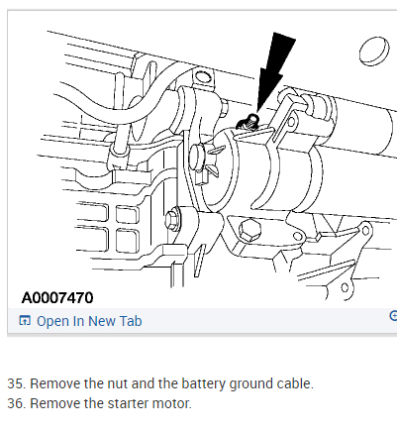Click the open-in-new-tab arrow icon
The image size is (397, 431).
[x=25, y=321]
